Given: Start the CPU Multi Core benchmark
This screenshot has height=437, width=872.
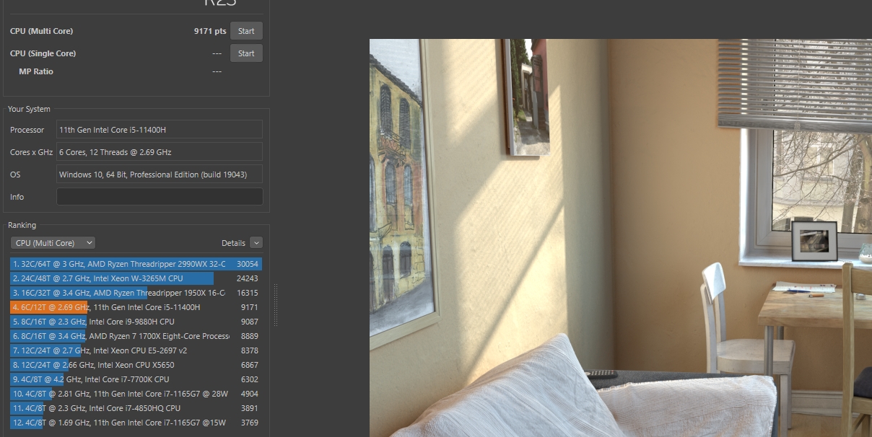Looking at the screenshot, I should [x=246, y=31].
